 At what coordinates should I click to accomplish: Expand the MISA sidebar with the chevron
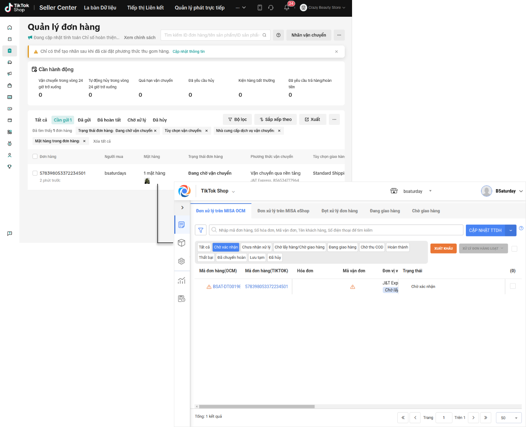tap(182, 207)
